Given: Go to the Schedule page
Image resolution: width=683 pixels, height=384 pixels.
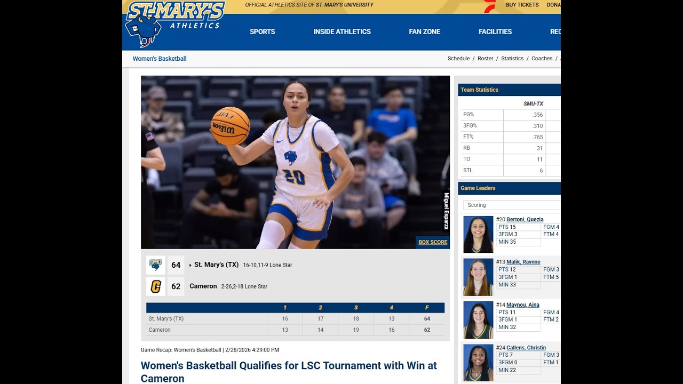Looking at the screenshot, I should pyautogui.click(x=459, y=59).
